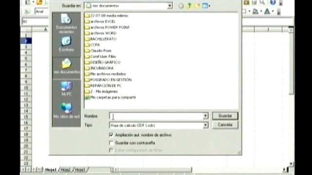The image size is (312, 175).
Task: Click last-sheet navigation arrow near tabs
Action: click(39, 170)
